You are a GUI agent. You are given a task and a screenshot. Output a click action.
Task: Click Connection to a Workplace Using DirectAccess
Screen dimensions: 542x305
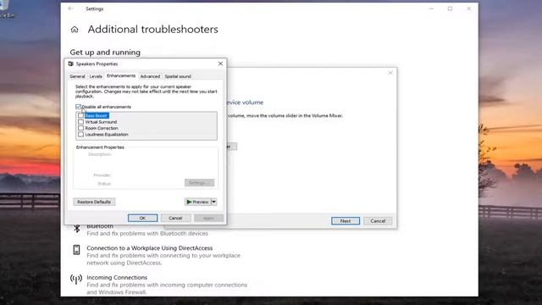(150, 248)
